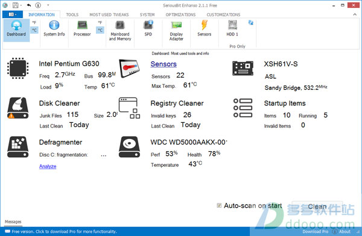Collapse the ribbon with the chevron

355,14
